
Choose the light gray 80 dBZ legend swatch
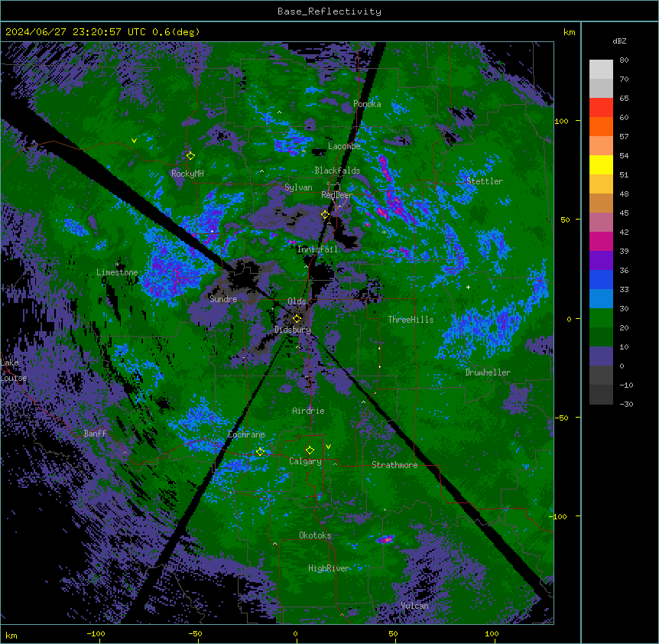pyautogui.click(x=601, y=69)
